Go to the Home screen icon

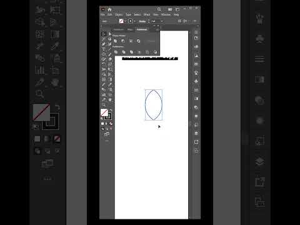coord(109,9)
